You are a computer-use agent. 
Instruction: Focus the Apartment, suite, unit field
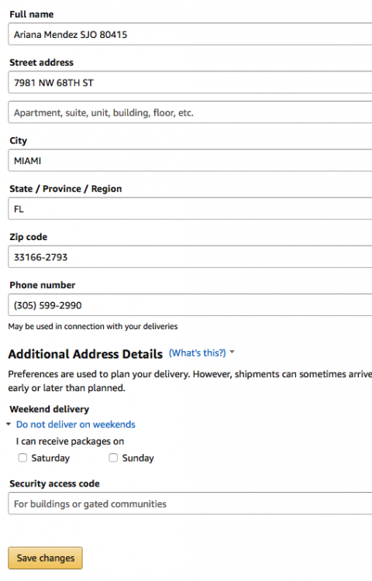(190, 112)
